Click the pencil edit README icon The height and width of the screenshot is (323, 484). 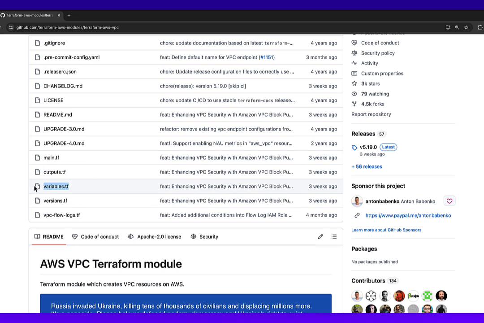[x=320, y=237]
